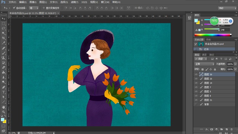The image size is (238, 134).
Task: Select the Pen tool
Action: pyautogui.click(x=3, y=87)
